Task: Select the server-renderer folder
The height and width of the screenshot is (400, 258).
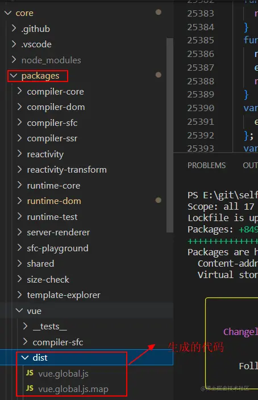Action: click(59, 232)
